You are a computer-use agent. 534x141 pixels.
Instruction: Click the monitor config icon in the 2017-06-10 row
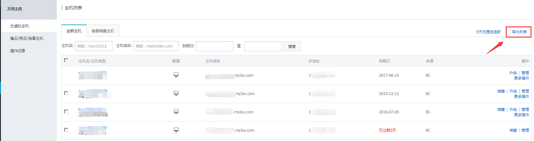click(x=176, y=75)
